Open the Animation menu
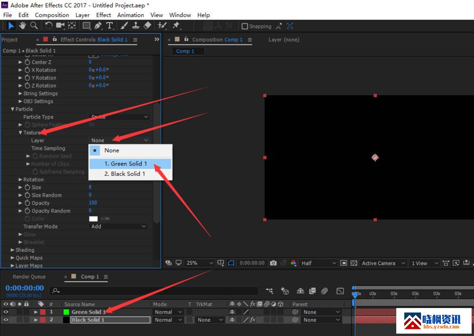The width and height of the screenshot is (474, 336). (x=131, y=15)
